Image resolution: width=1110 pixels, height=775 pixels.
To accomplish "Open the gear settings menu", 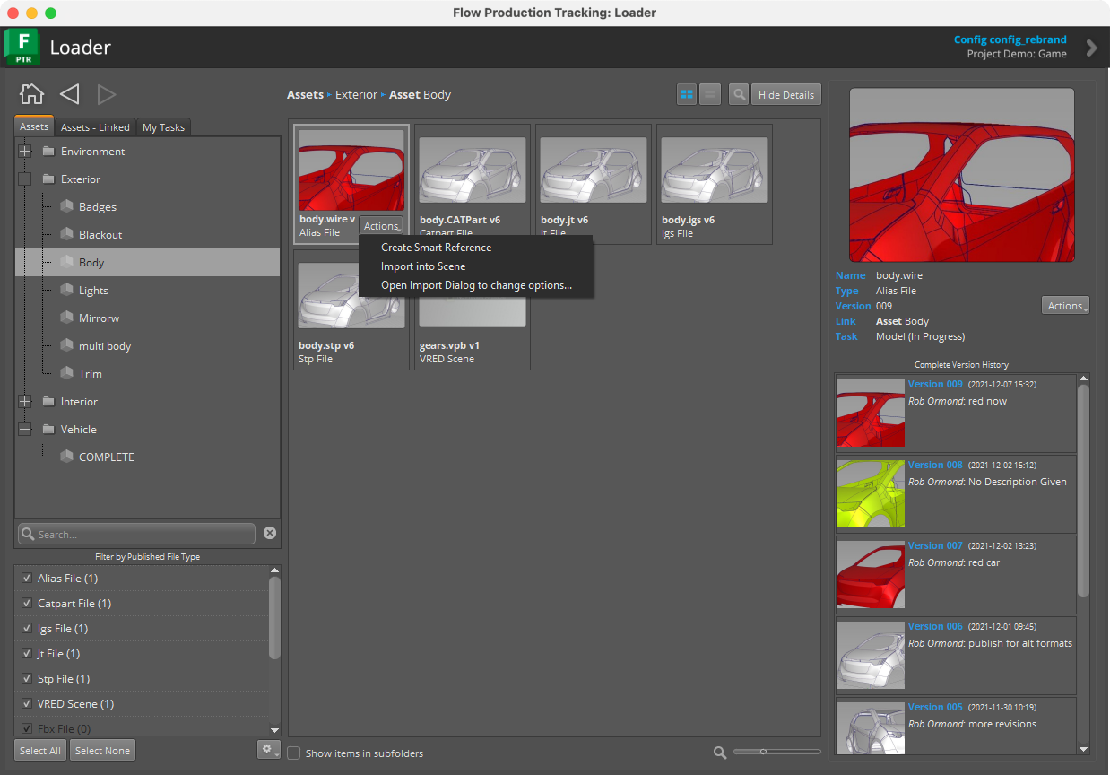I will pyautogui.click(x=268, y=750).
